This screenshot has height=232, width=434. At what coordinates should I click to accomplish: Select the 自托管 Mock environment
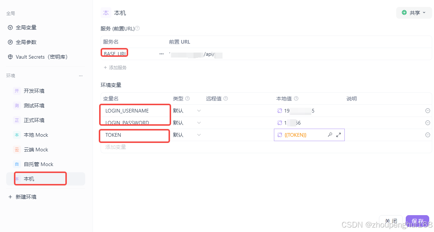click(x=39, y=164)
